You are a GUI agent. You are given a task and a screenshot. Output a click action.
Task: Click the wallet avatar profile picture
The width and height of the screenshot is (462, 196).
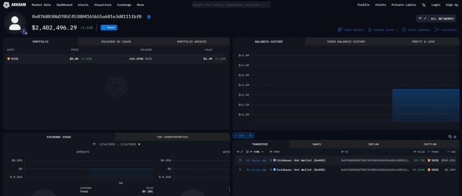15,23
